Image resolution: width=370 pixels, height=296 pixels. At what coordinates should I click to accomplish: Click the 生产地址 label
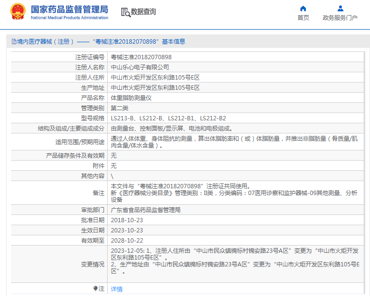tap(93, 87)
